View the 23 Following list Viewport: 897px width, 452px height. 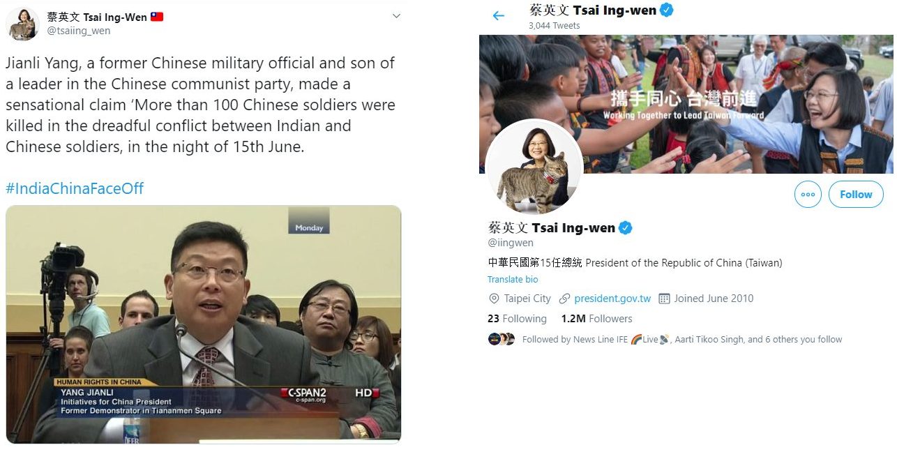(517, 319)
